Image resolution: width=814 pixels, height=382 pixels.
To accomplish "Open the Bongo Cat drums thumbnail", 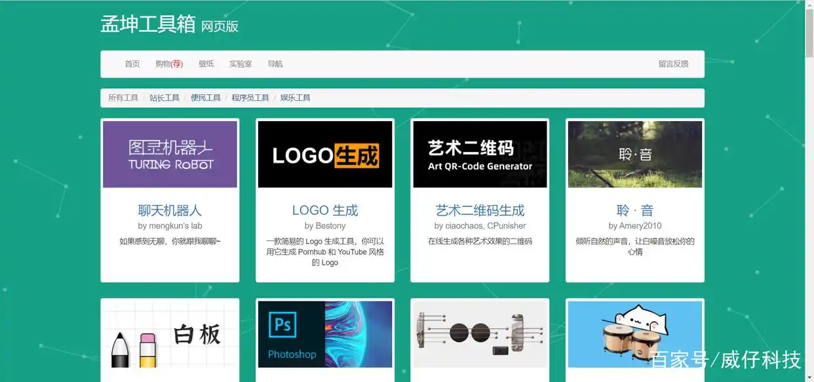I will tap(634, 334).
